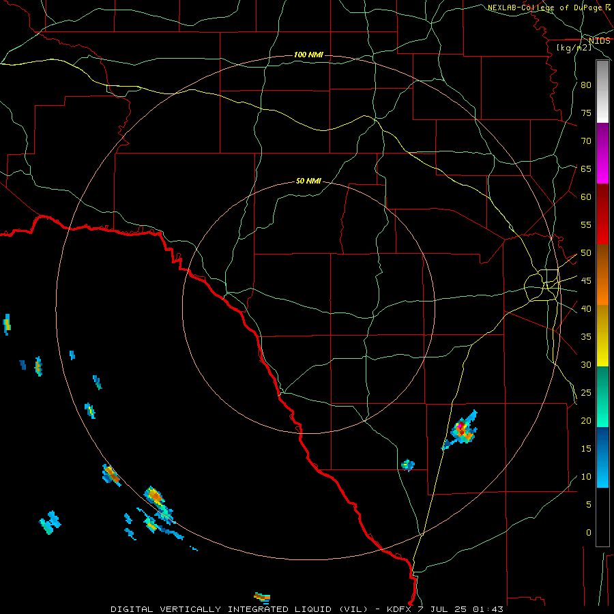
Task: Pick the green-teal segment of the color bar
Action: point(602,396)
